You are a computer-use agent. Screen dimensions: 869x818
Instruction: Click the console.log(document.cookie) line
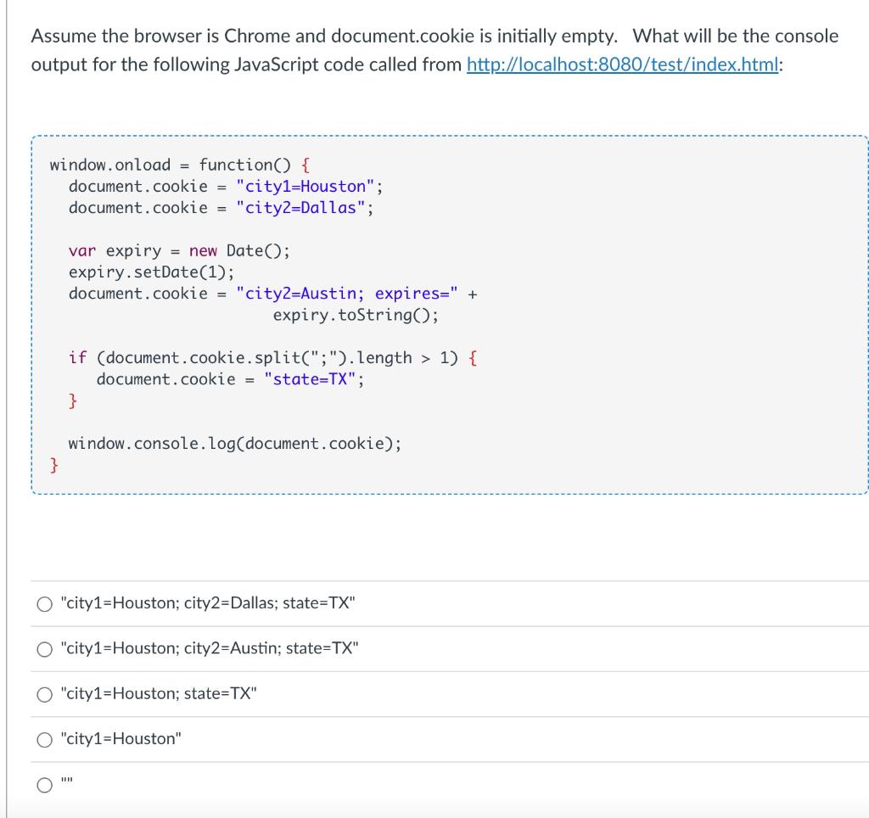pyautogui.click(x=234, y=443)
